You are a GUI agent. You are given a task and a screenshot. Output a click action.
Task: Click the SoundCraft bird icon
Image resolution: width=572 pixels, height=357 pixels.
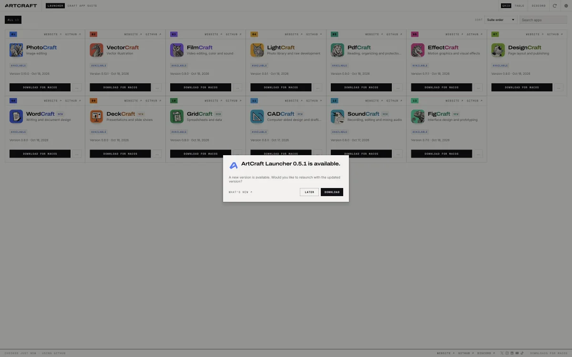pyautogui.click(x=337, y=117)
